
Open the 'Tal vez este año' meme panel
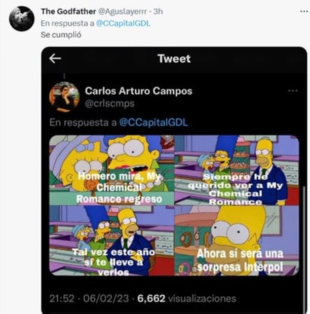coord(111,241)
